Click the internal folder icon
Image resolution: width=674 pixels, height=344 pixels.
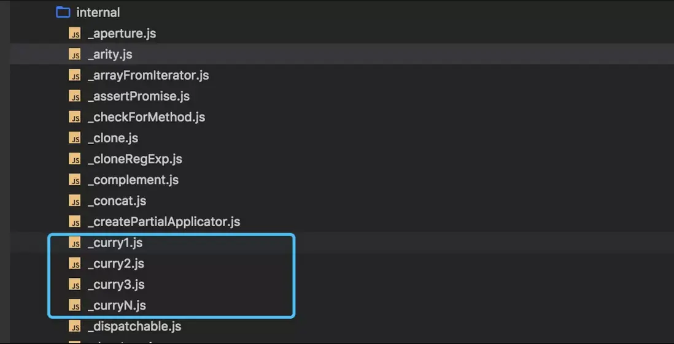tap(63, 12)
